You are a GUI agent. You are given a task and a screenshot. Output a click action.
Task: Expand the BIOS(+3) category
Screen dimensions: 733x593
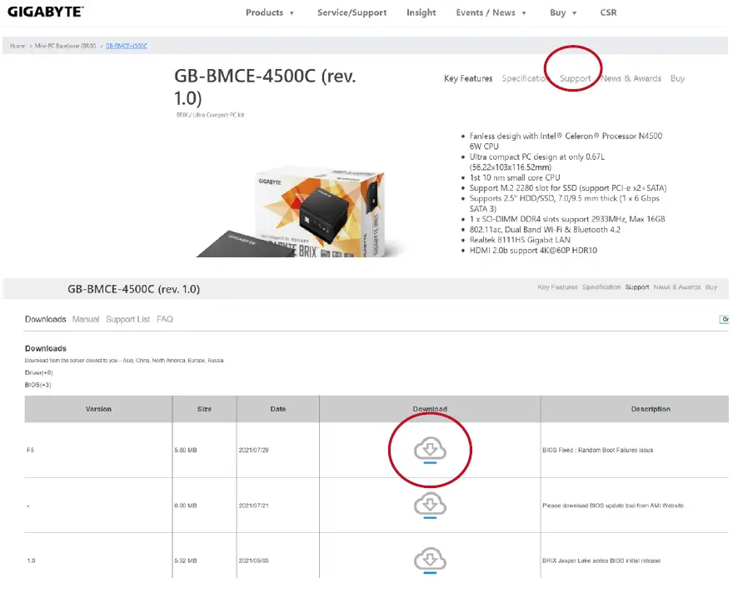click(x=37, y=385)
